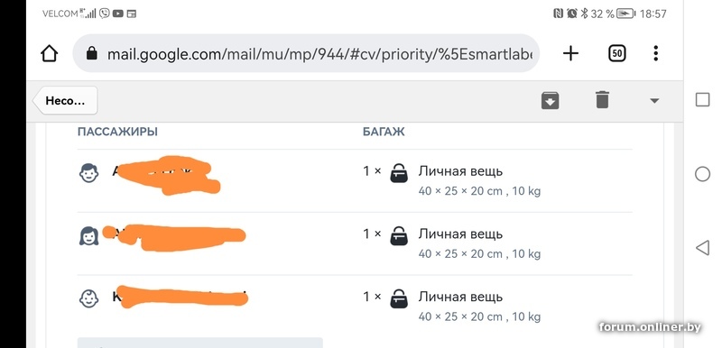Select the second Личная вещь baggage label
The height and width of the screenshot is (348, 722).
(460, 234)
